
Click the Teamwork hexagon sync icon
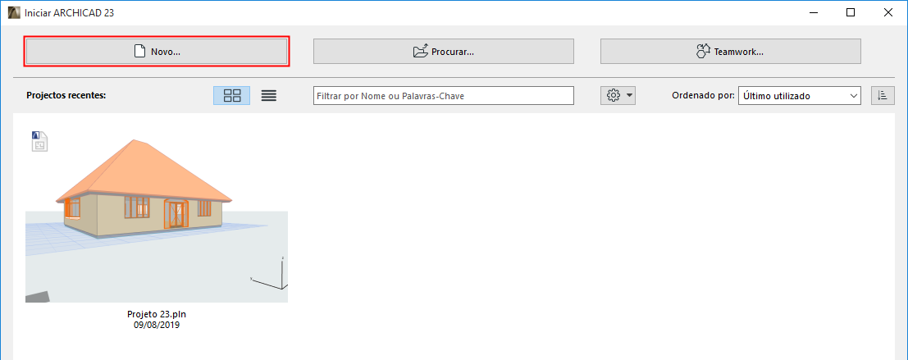coord(703,51)
